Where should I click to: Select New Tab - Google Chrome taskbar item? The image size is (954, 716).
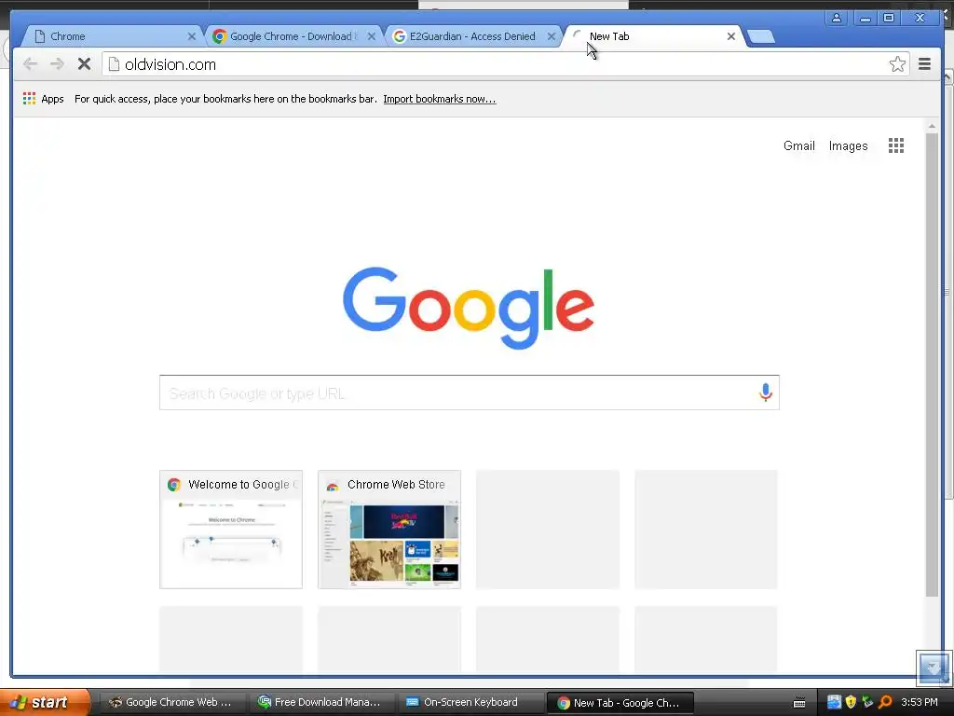620,703
